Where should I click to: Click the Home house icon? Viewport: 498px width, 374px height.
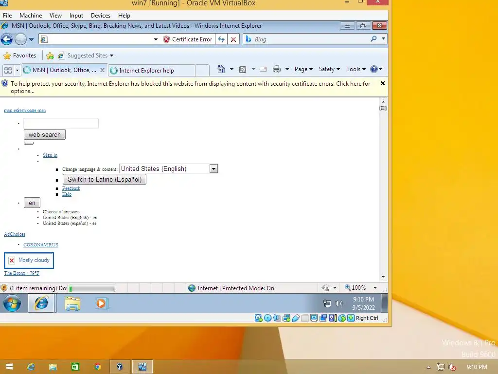pos(221,69)
